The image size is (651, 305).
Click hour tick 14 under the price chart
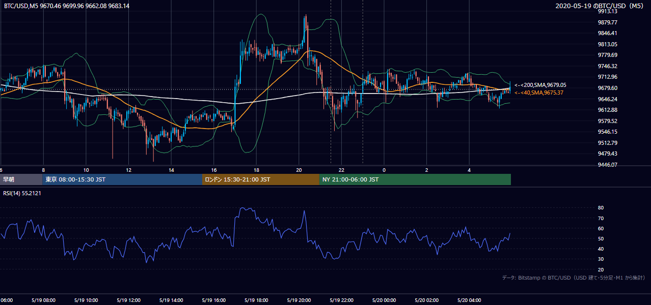(x=171, y=170)
